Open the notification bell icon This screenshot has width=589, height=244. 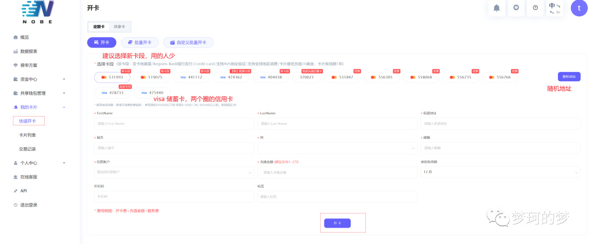[496, 8]
